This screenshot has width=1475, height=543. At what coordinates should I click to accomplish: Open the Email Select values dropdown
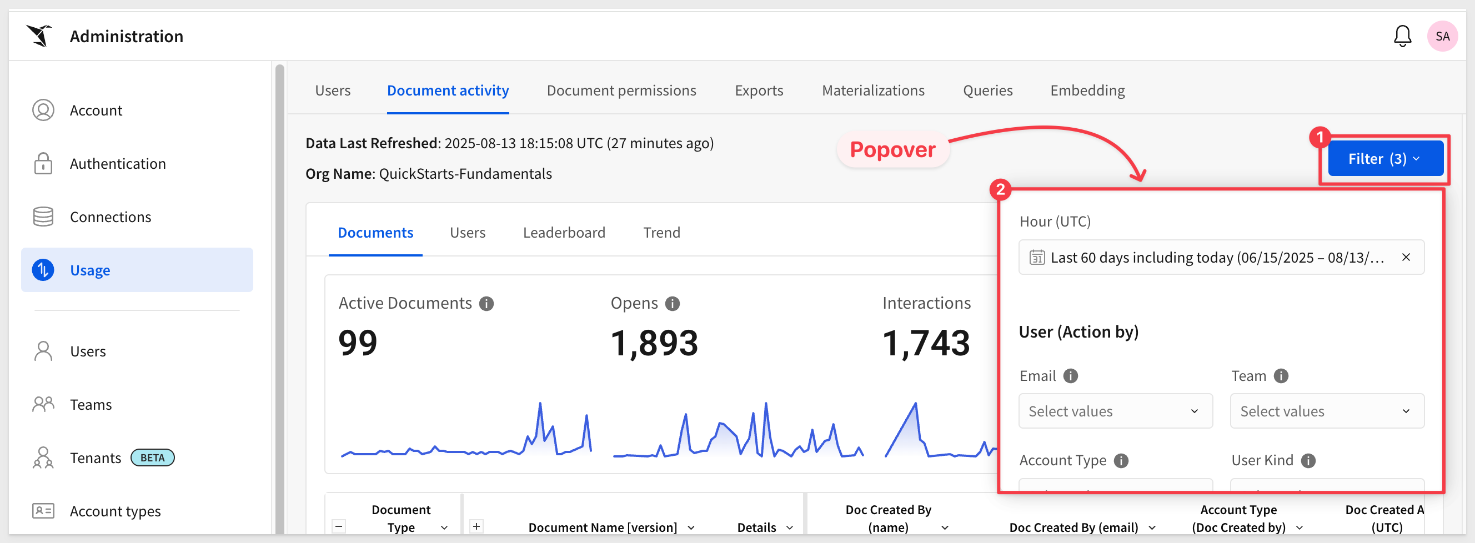[1115, 411]
